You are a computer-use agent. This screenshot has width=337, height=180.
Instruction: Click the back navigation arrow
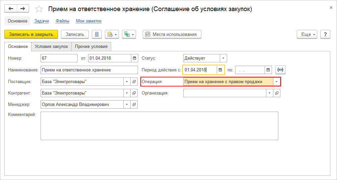click(x=11, y=9)
